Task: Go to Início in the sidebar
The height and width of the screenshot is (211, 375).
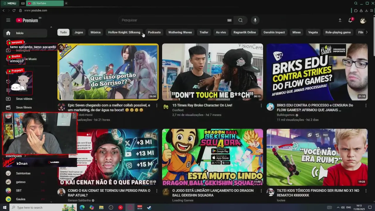Action: click(x=25, y=33)
